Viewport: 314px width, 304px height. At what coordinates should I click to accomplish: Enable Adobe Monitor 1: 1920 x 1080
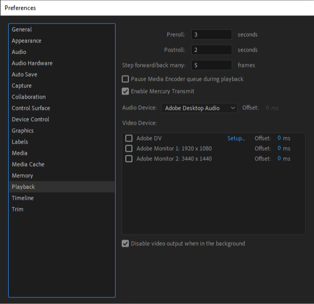(x=129, y=149)
